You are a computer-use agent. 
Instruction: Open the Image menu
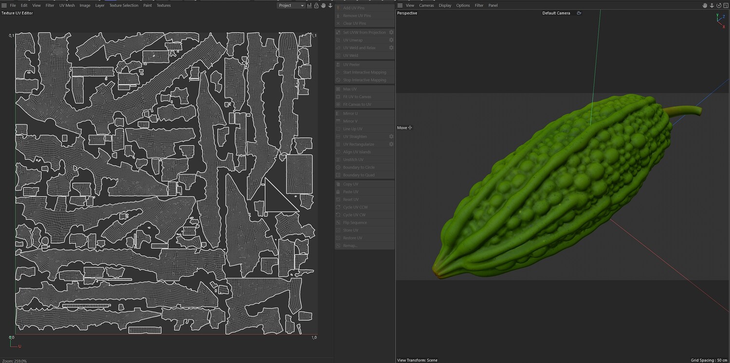point(85,5)
